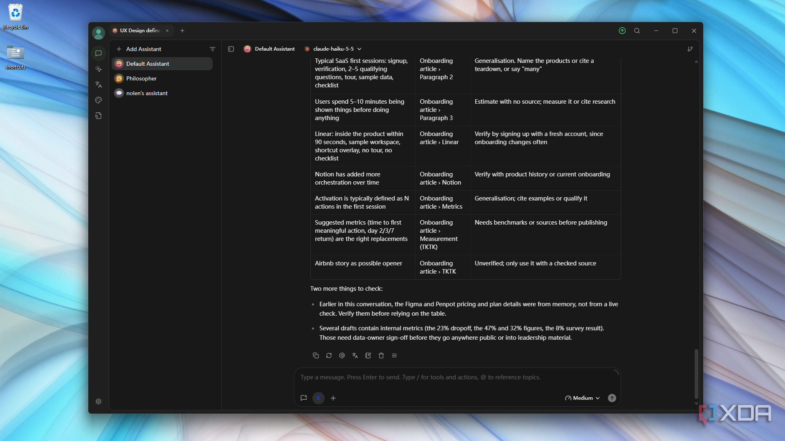Regenerate the assistant's response
This screenshot has height=441, width=785.
329,356
